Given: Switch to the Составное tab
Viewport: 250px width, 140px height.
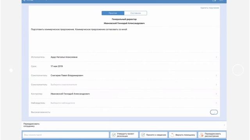Looking at the screenshot, I should [x=136, y=13].
